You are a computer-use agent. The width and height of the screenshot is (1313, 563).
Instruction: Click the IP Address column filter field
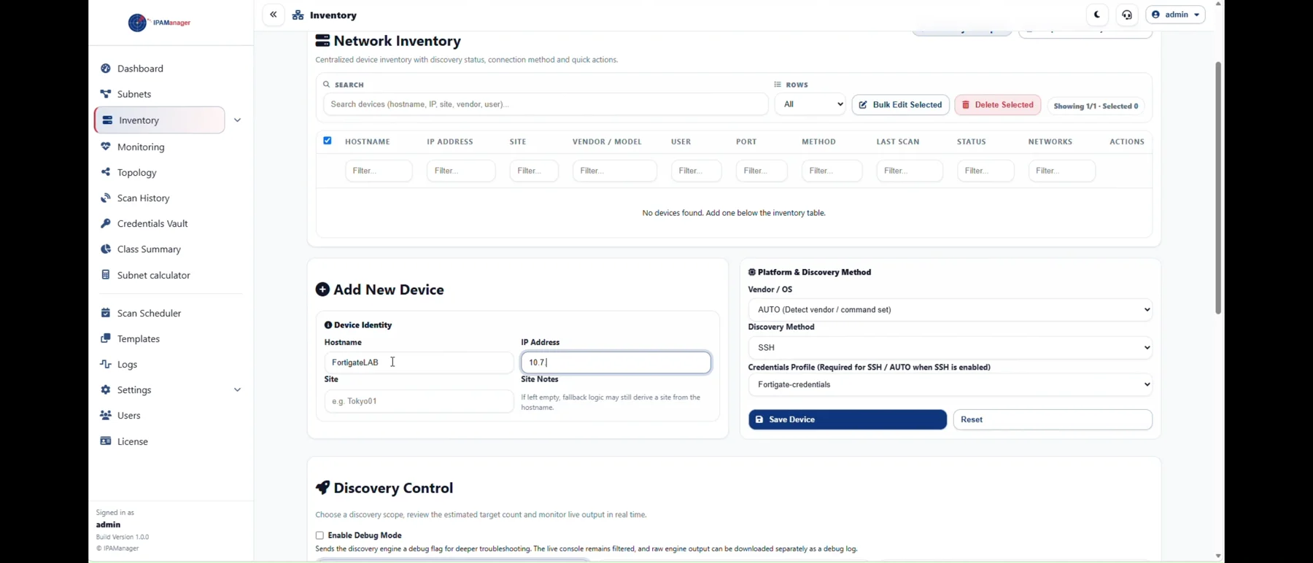(461, 171)
